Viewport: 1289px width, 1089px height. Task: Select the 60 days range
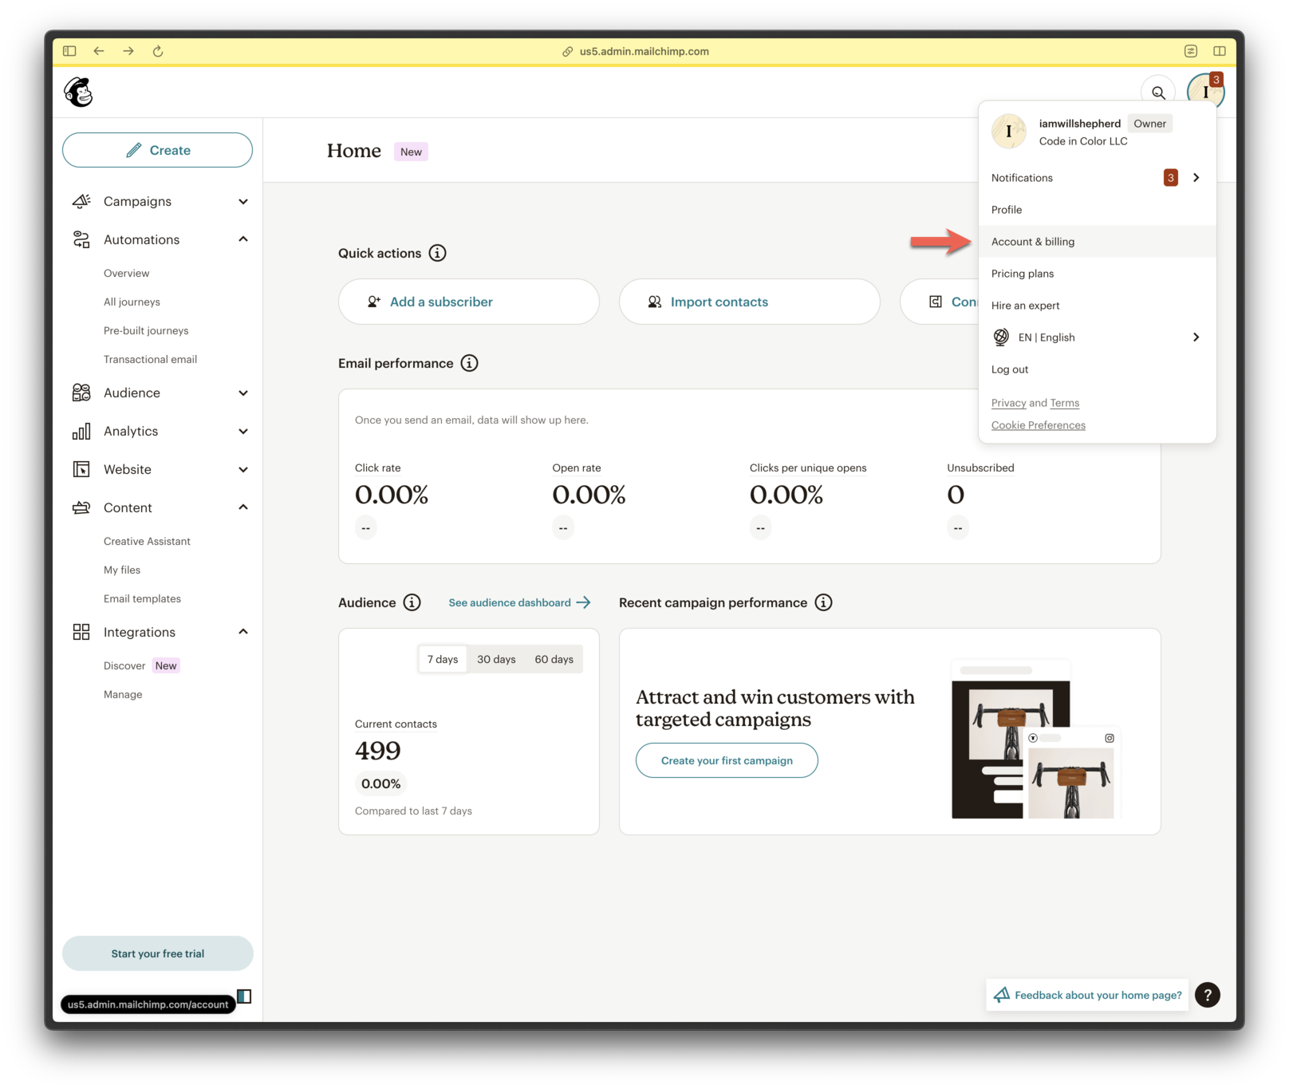pyautogui.click(x=554, y=659)
